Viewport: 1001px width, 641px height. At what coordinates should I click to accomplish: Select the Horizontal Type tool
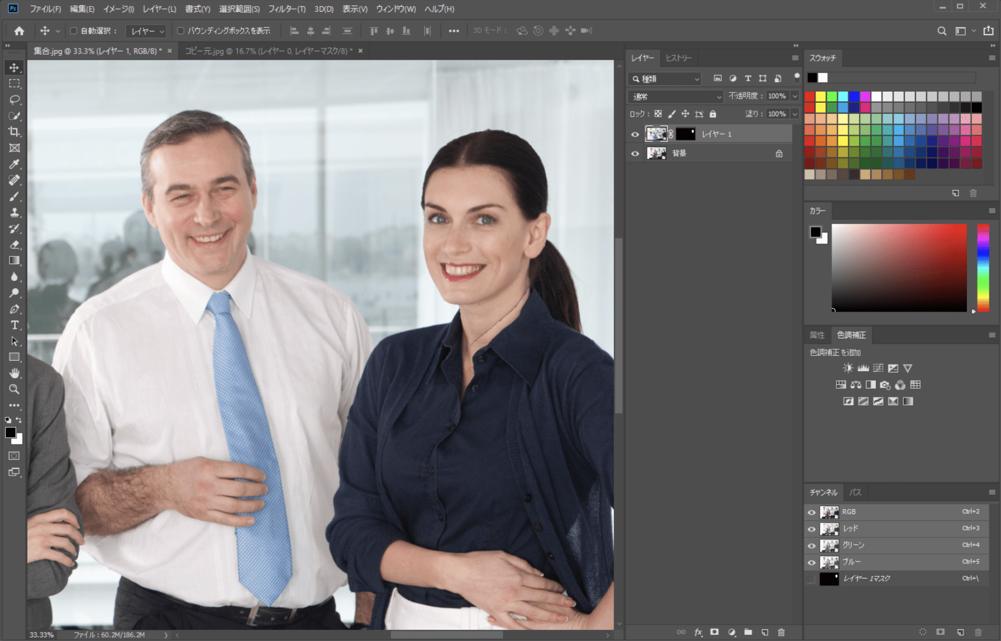point(15,325)
